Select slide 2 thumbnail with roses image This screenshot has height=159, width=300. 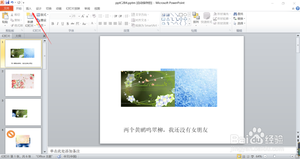point(23,83)
